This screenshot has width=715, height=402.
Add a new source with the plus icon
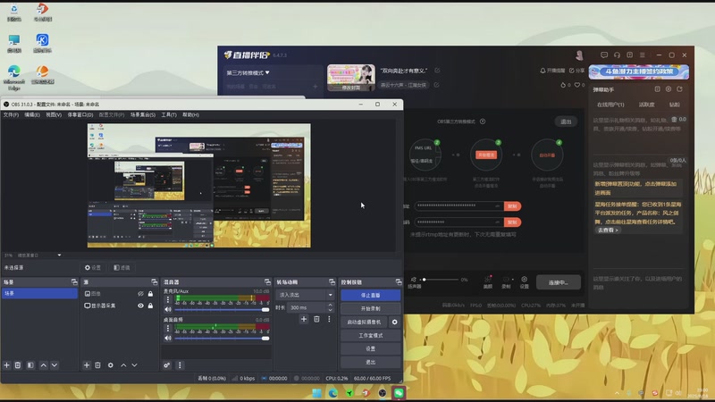pyautogui.click(x=87, y=365)
